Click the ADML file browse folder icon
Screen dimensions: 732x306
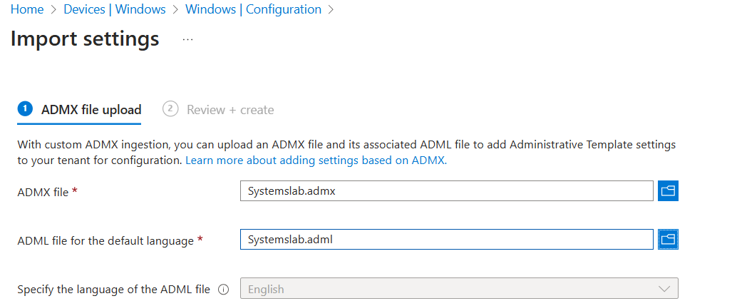(668, 240)
